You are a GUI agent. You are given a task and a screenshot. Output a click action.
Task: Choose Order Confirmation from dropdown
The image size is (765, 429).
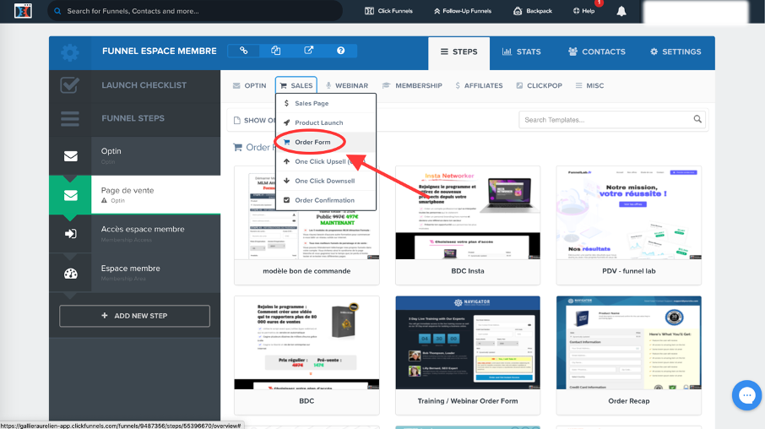[x=326, y=200]
